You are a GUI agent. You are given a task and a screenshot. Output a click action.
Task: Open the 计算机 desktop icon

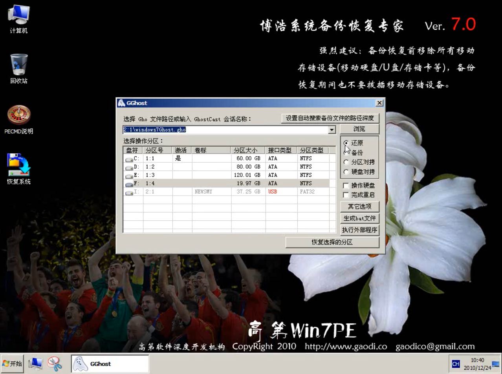point(18,19)
